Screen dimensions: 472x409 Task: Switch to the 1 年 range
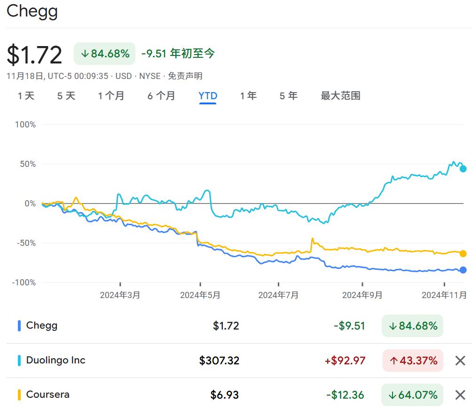pyautogui.click(x=248, y=96)
